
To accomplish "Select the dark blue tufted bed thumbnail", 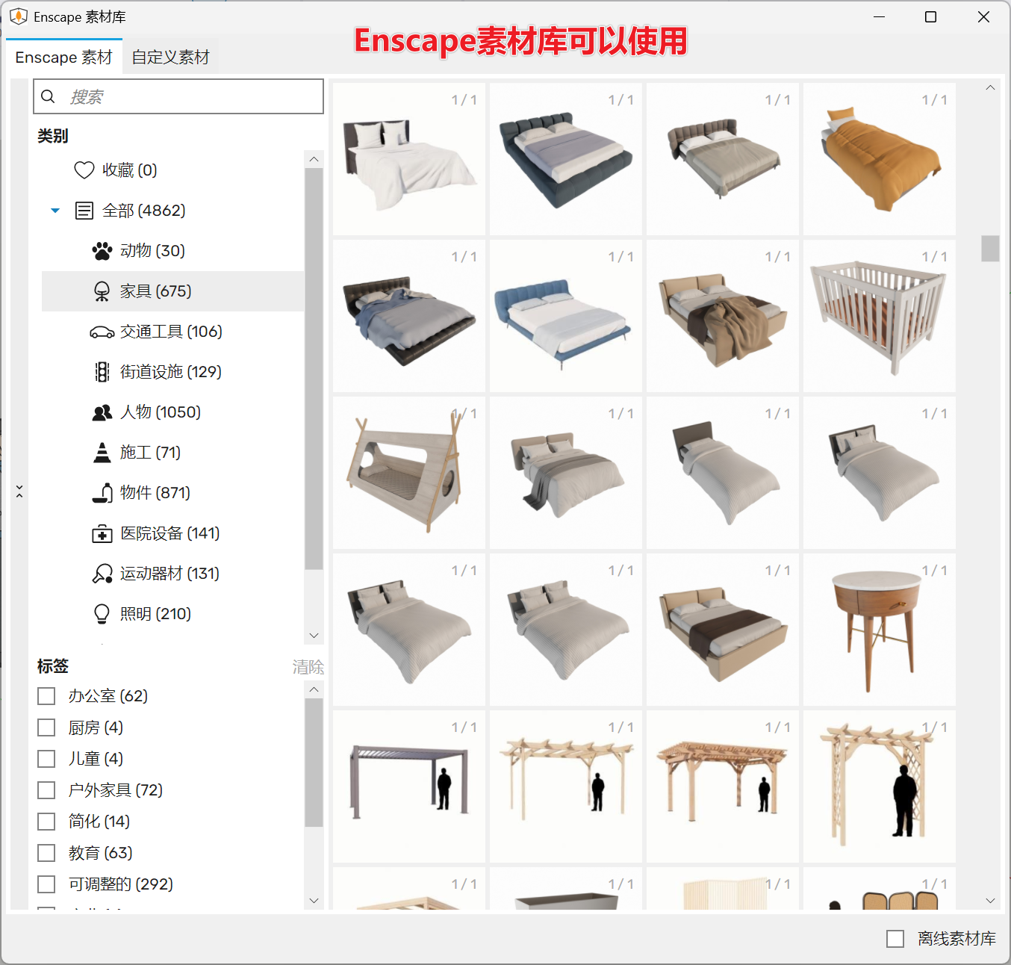I will 566,159.
